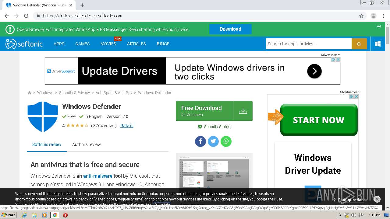Click the home breadcrumb icon
Screen dimensions: 390x219
[x=30, y=93]
